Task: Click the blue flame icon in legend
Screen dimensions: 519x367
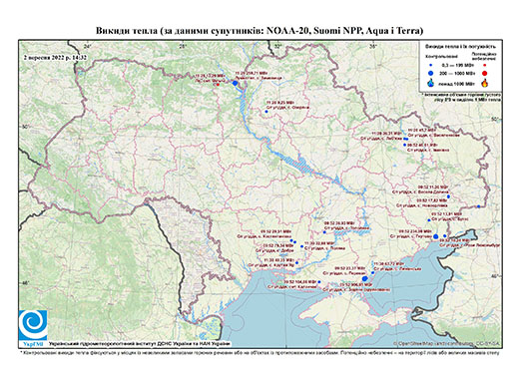Action: (431, 83)
